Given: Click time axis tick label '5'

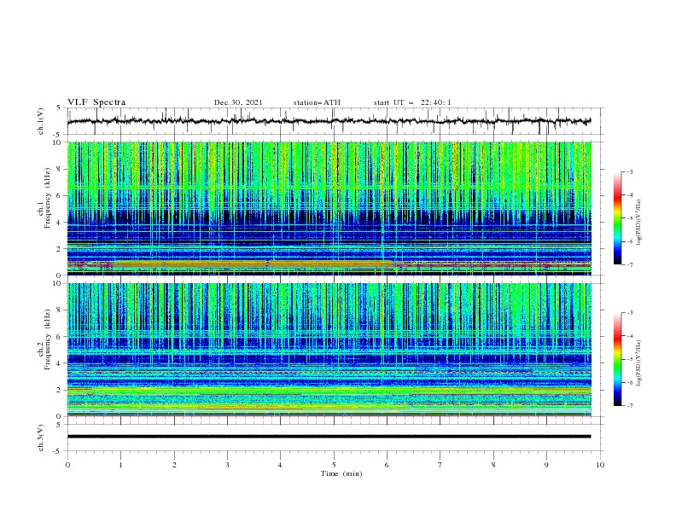Looking at the screenshot, I should pyautogui.click(x=334, y=465).
